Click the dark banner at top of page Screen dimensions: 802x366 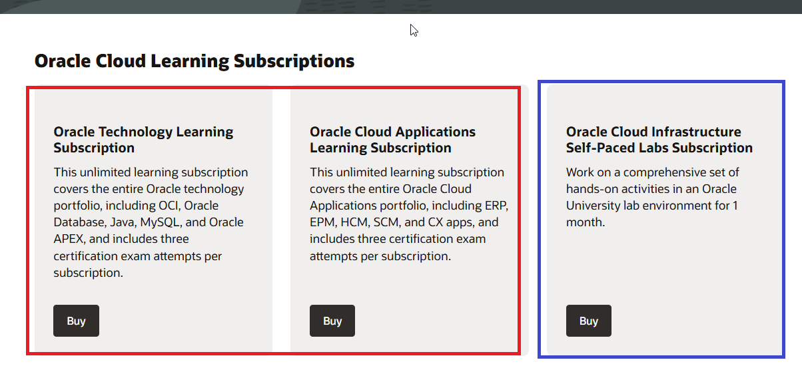tap(200, 7)
